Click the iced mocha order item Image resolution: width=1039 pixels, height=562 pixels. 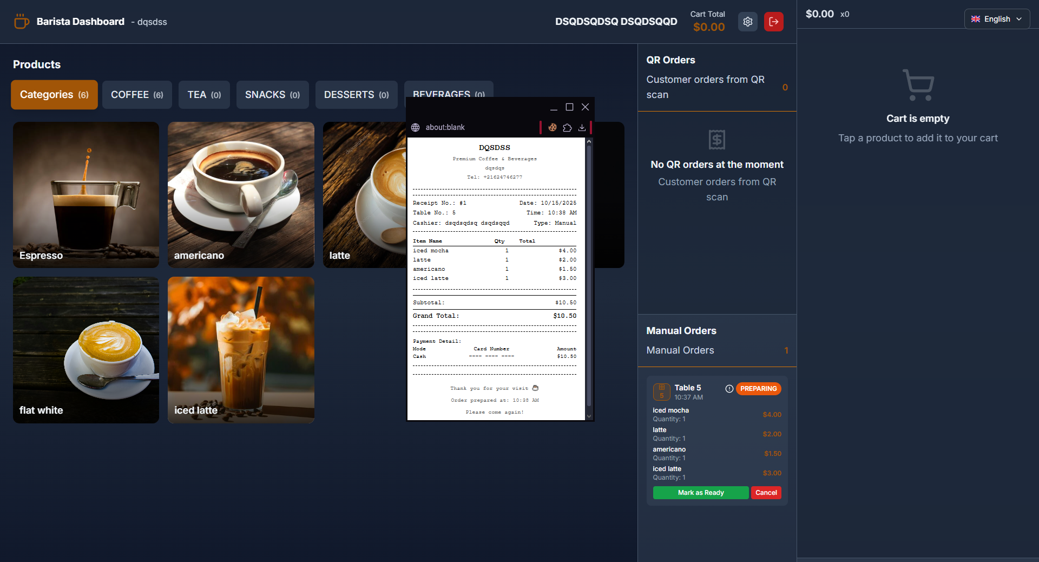pos(717,414)
